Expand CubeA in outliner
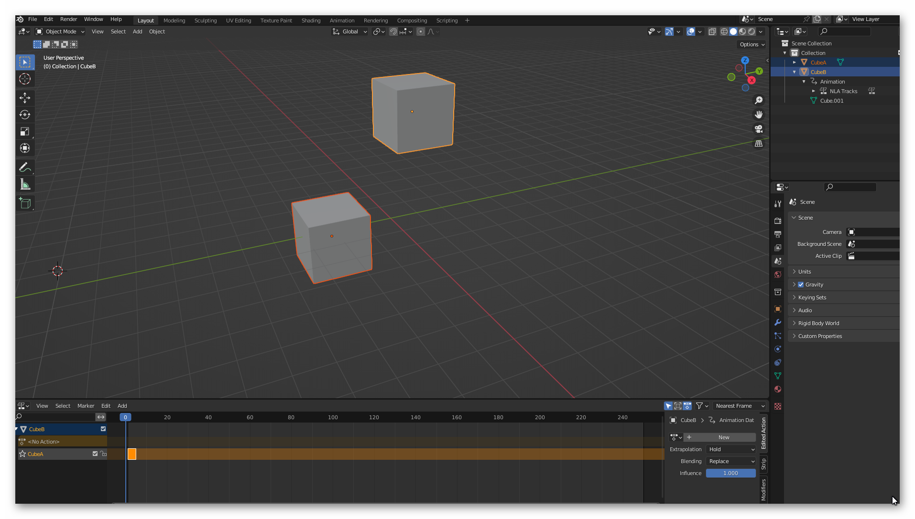This screenshot has height=519, width=915. coord(795,63)
